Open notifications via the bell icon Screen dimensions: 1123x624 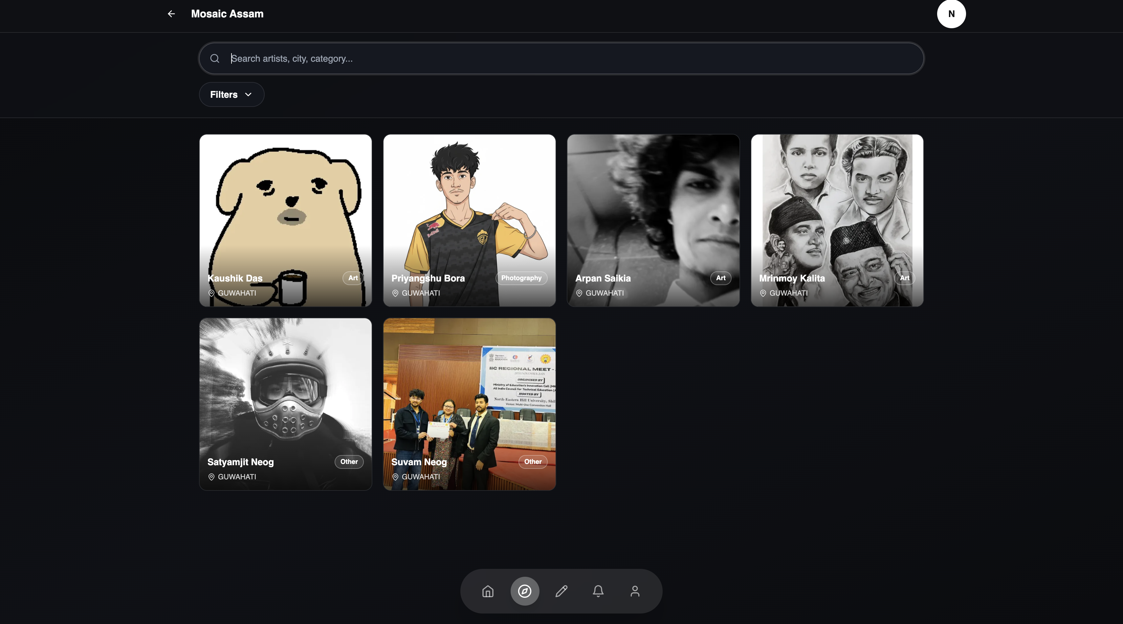598,591
